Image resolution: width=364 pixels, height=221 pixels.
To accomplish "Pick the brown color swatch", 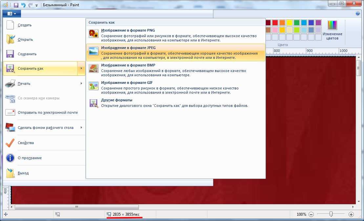I will (268, 30).
